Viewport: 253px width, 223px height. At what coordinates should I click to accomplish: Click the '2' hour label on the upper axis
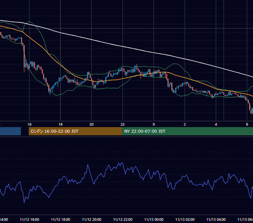point(185,124)
